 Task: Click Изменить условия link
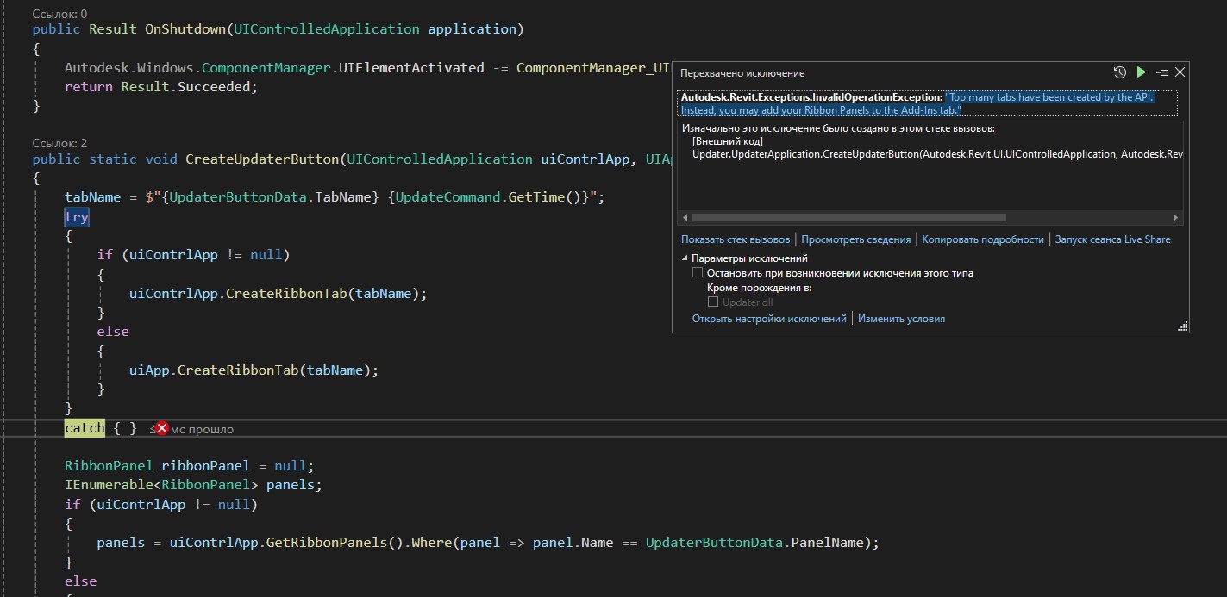[902, 318]
